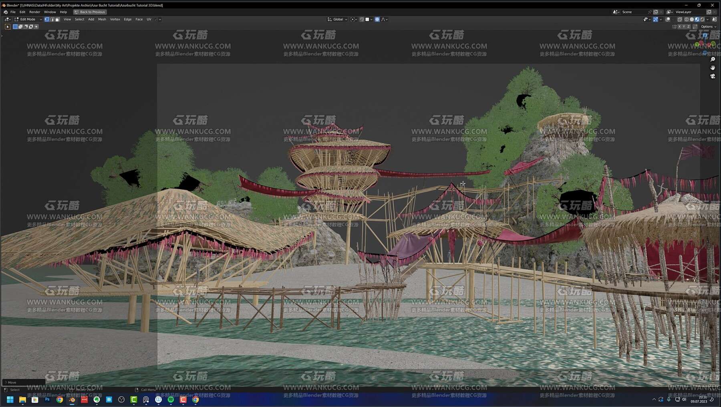Toggle viewport overlays
This screenshot has height=407, width=721.
point(668,19)
